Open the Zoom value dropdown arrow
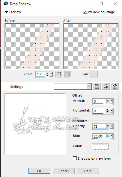This screenshot has width=122, height=177. click(x=51, y=74)
